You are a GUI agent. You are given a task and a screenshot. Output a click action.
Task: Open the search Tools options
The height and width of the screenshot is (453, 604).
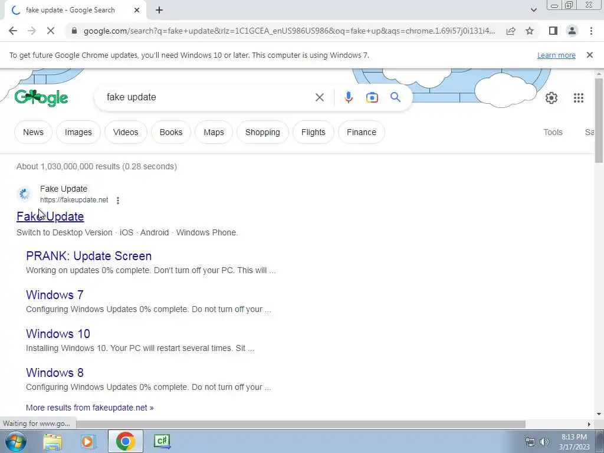553,132
